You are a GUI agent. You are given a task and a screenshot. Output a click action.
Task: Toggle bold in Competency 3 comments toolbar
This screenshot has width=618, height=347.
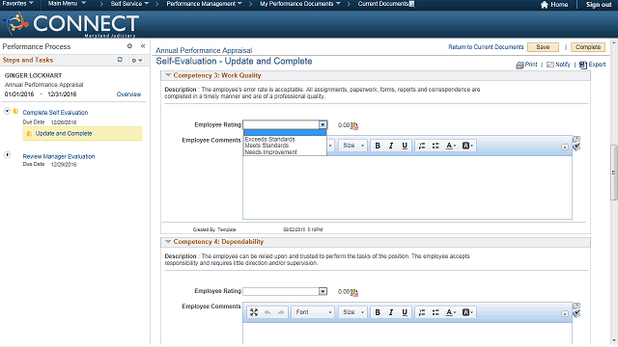point(378,146)
